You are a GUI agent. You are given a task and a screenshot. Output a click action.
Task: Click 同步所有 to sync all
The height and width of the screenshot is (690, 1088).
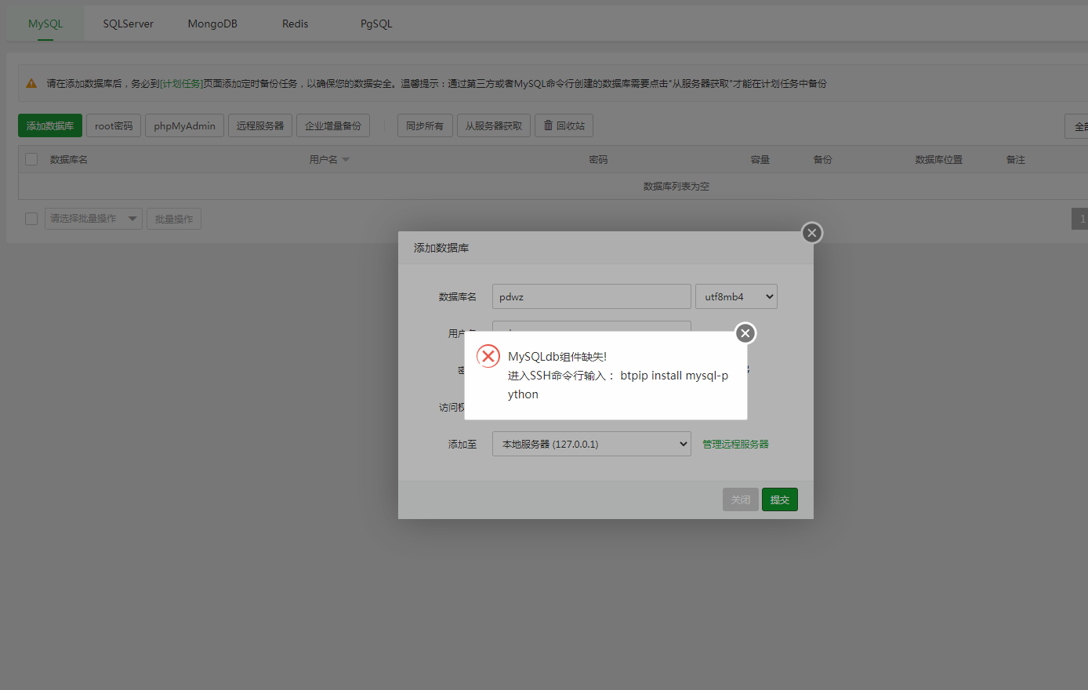(x=425, y=125)
